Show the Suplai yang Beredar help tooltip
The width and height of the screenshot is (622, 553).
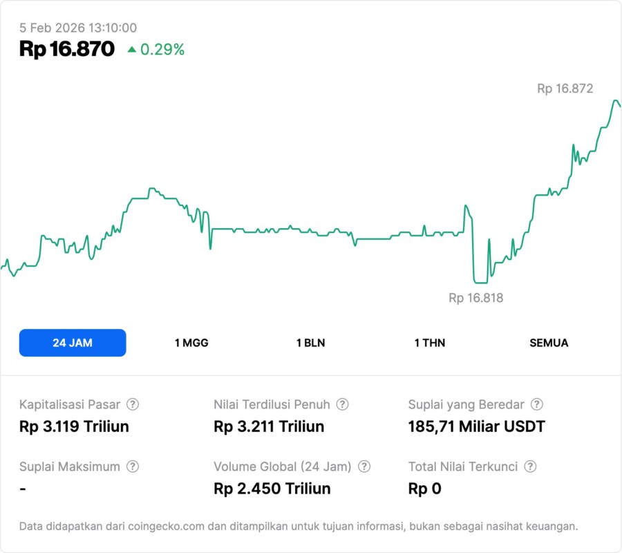tap(536, 404)
